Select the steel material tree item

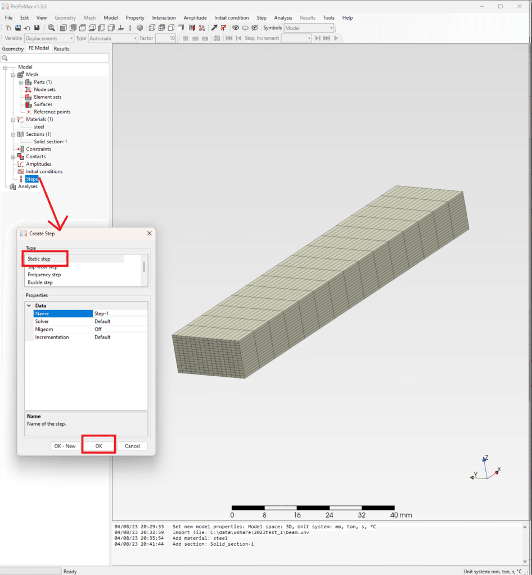[x=39, y=127]
